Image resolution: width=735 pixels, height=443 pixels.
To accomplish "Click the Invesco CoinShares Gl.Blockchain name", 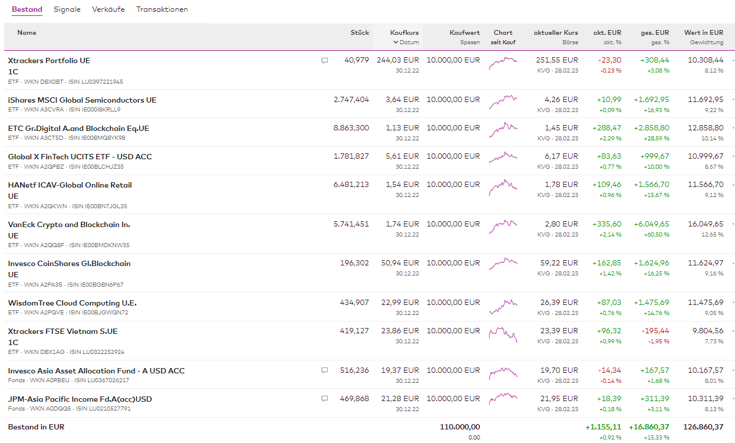I will [x=69, y=264].
